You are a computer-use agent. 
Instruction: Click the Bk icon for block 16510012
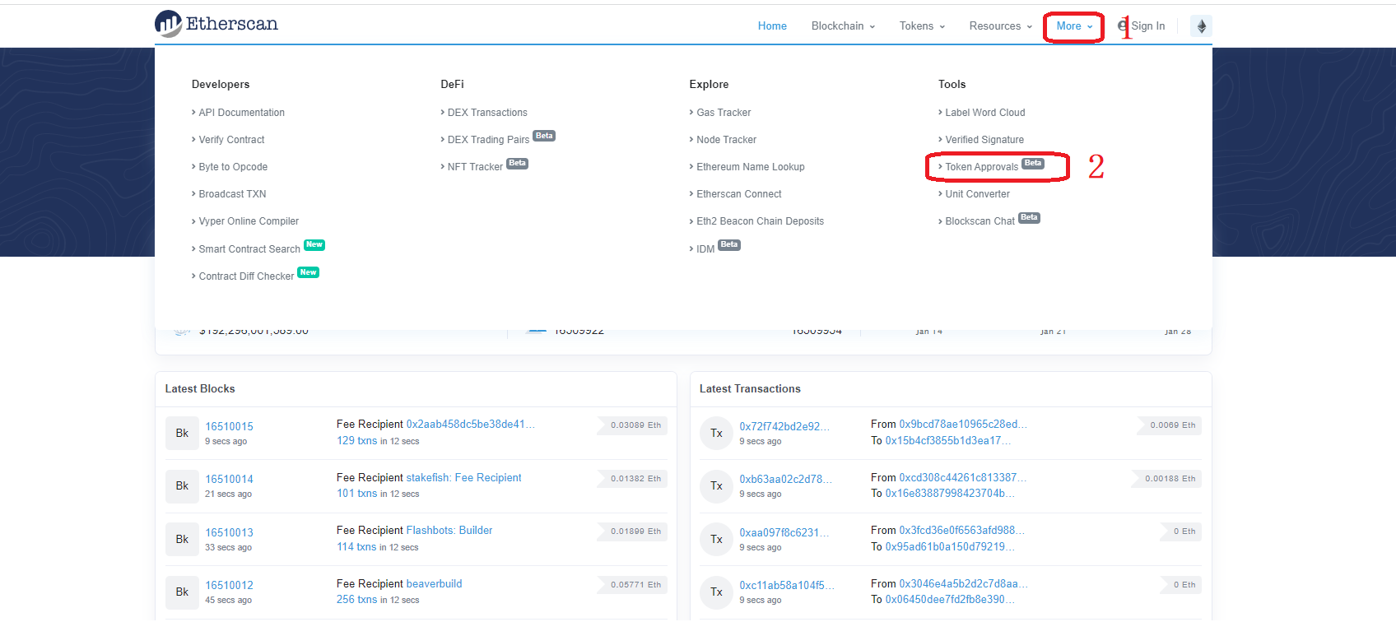[182, 592]
